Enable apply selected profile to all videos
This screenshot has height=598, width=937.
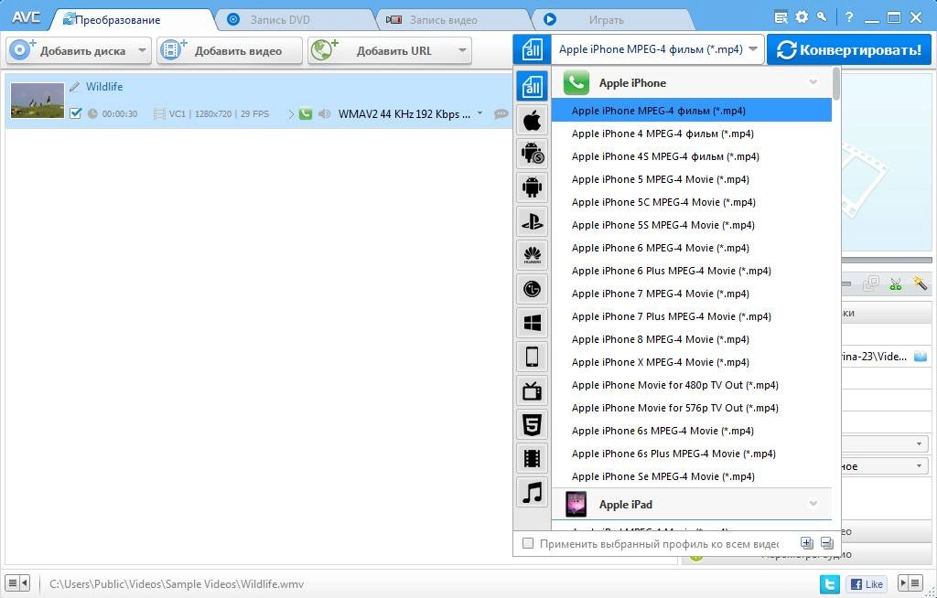click(x=528, y=544)
